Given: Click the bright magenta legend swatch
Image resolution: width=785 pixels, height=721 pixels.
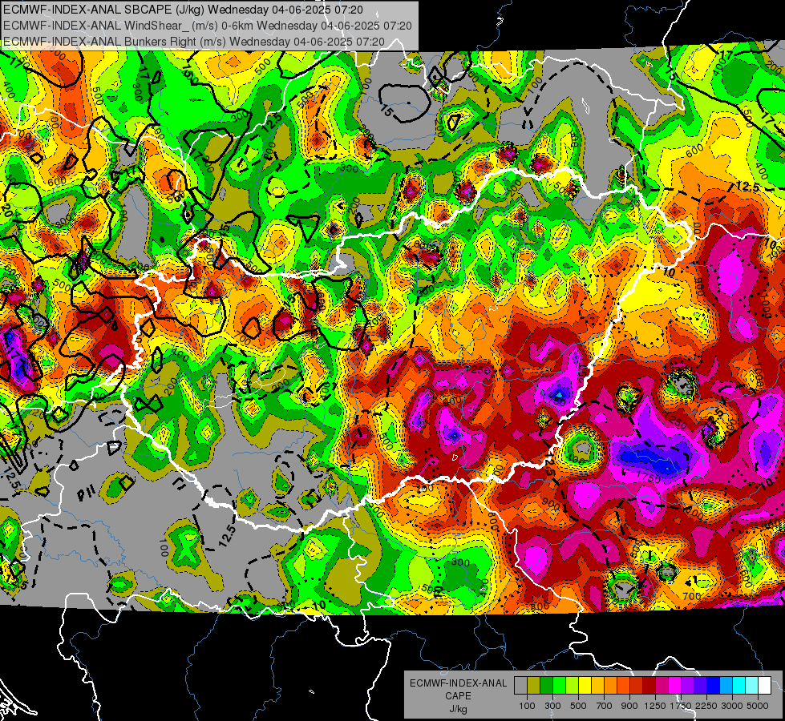Looking at the screenshot, I should 675,685.
